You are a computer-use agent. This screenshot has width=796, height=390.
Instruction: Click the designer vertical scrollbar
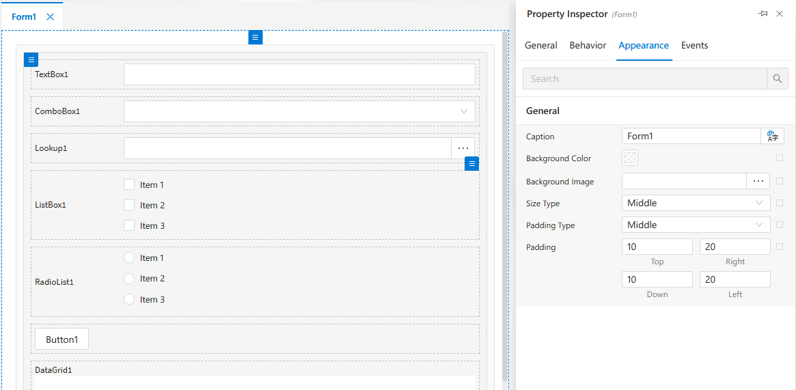505,206
